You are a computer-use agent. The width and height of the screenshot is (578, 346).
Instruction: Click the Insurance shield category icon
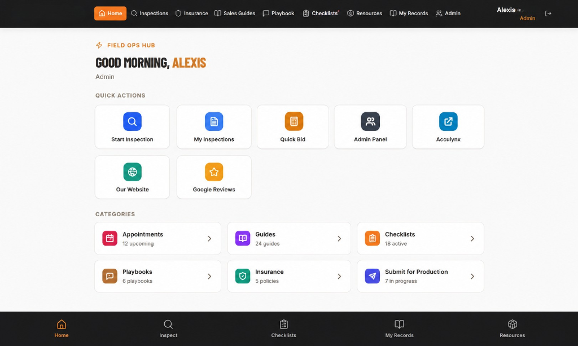point(243,276)
